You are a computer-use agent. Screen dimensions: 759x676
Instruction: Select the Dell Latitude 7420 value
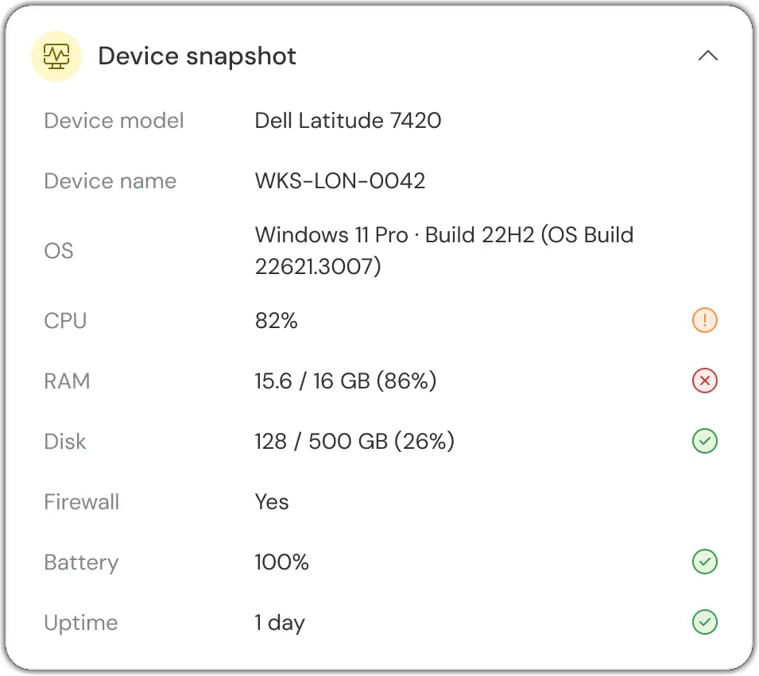348,121
